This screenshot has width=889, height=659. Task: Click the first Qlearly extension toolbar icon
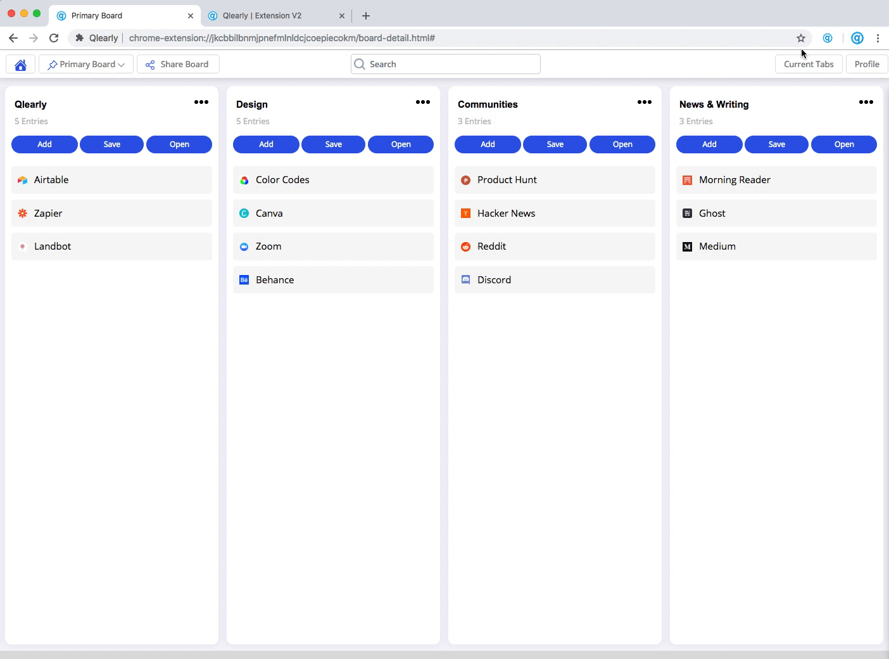click(828, 38)
